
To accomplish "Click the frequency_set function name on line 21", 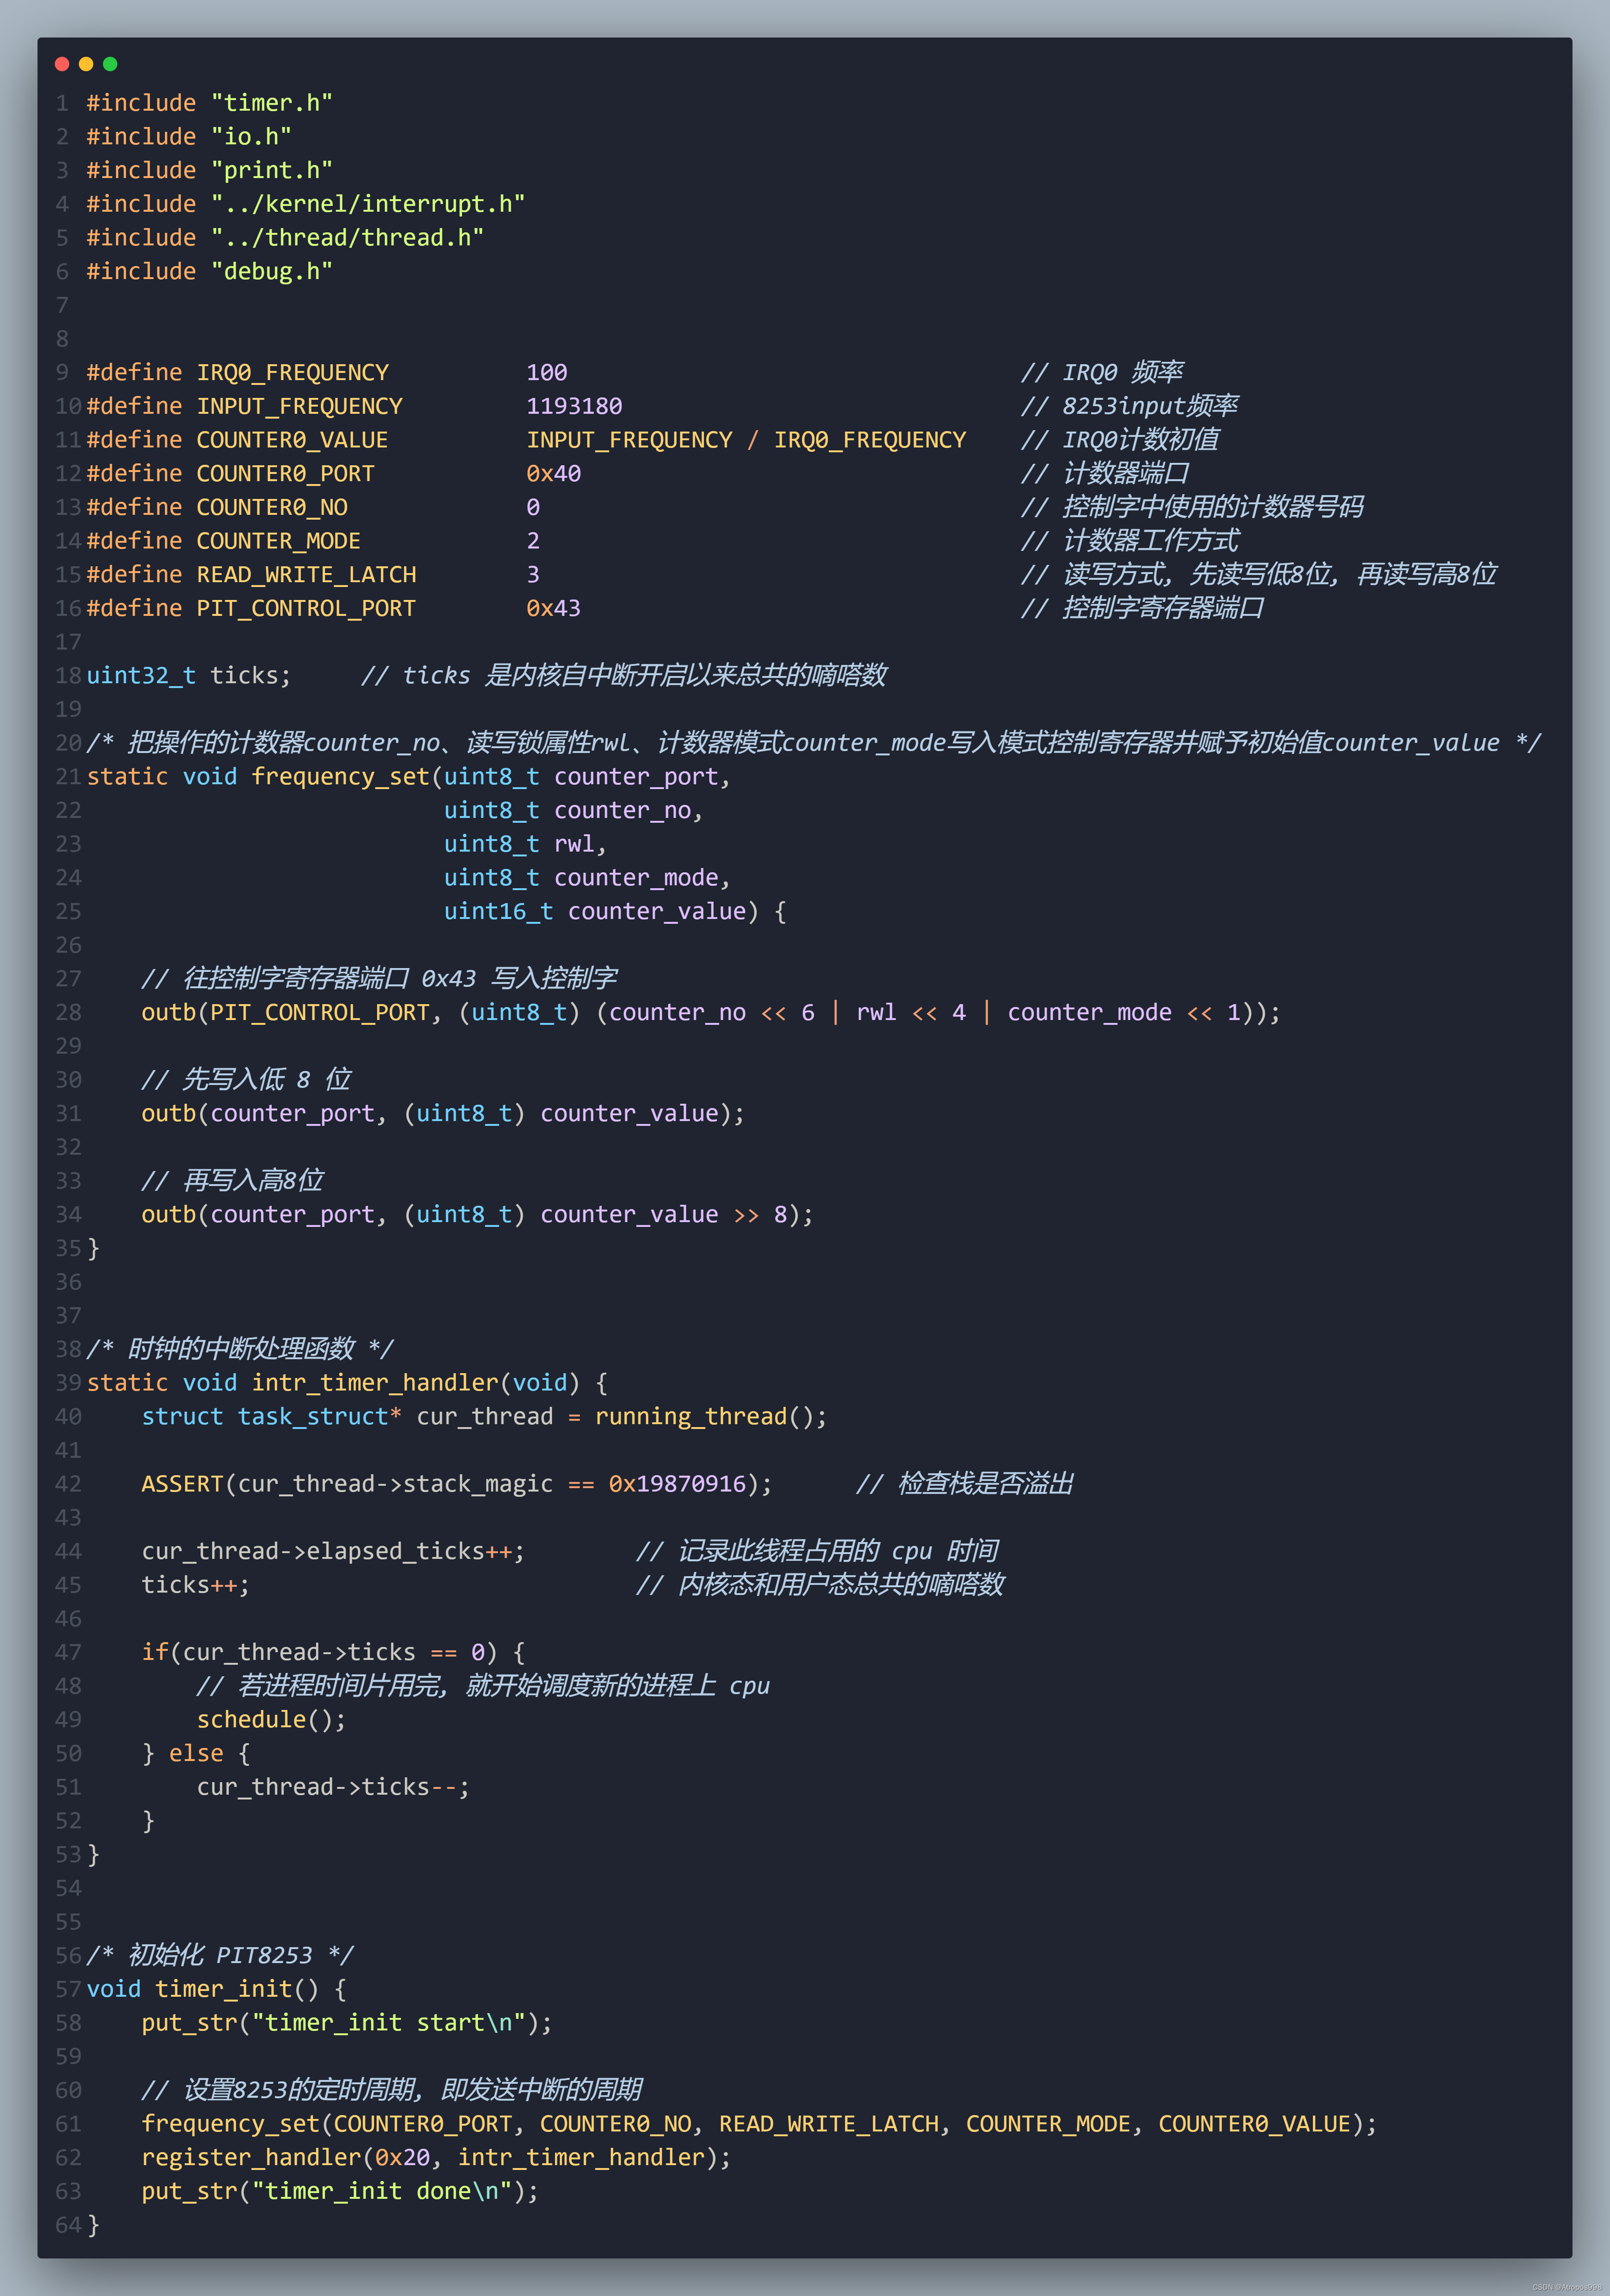I will [341, 777].
